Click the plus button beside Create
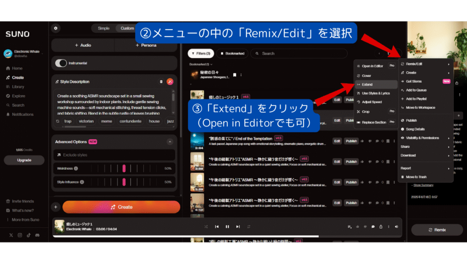 56,207
